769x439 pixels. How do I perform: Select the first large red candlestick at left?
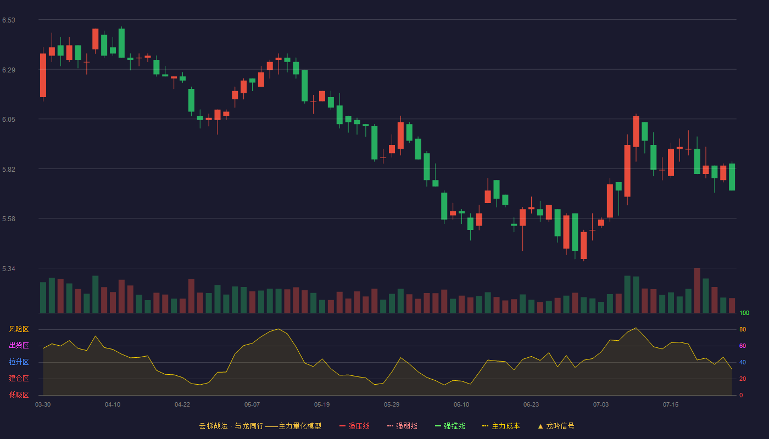pos(43,75)
